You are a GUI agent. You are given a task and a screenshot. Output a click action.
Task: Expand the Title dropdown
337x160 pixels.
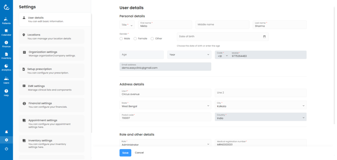tap(127, 25)
